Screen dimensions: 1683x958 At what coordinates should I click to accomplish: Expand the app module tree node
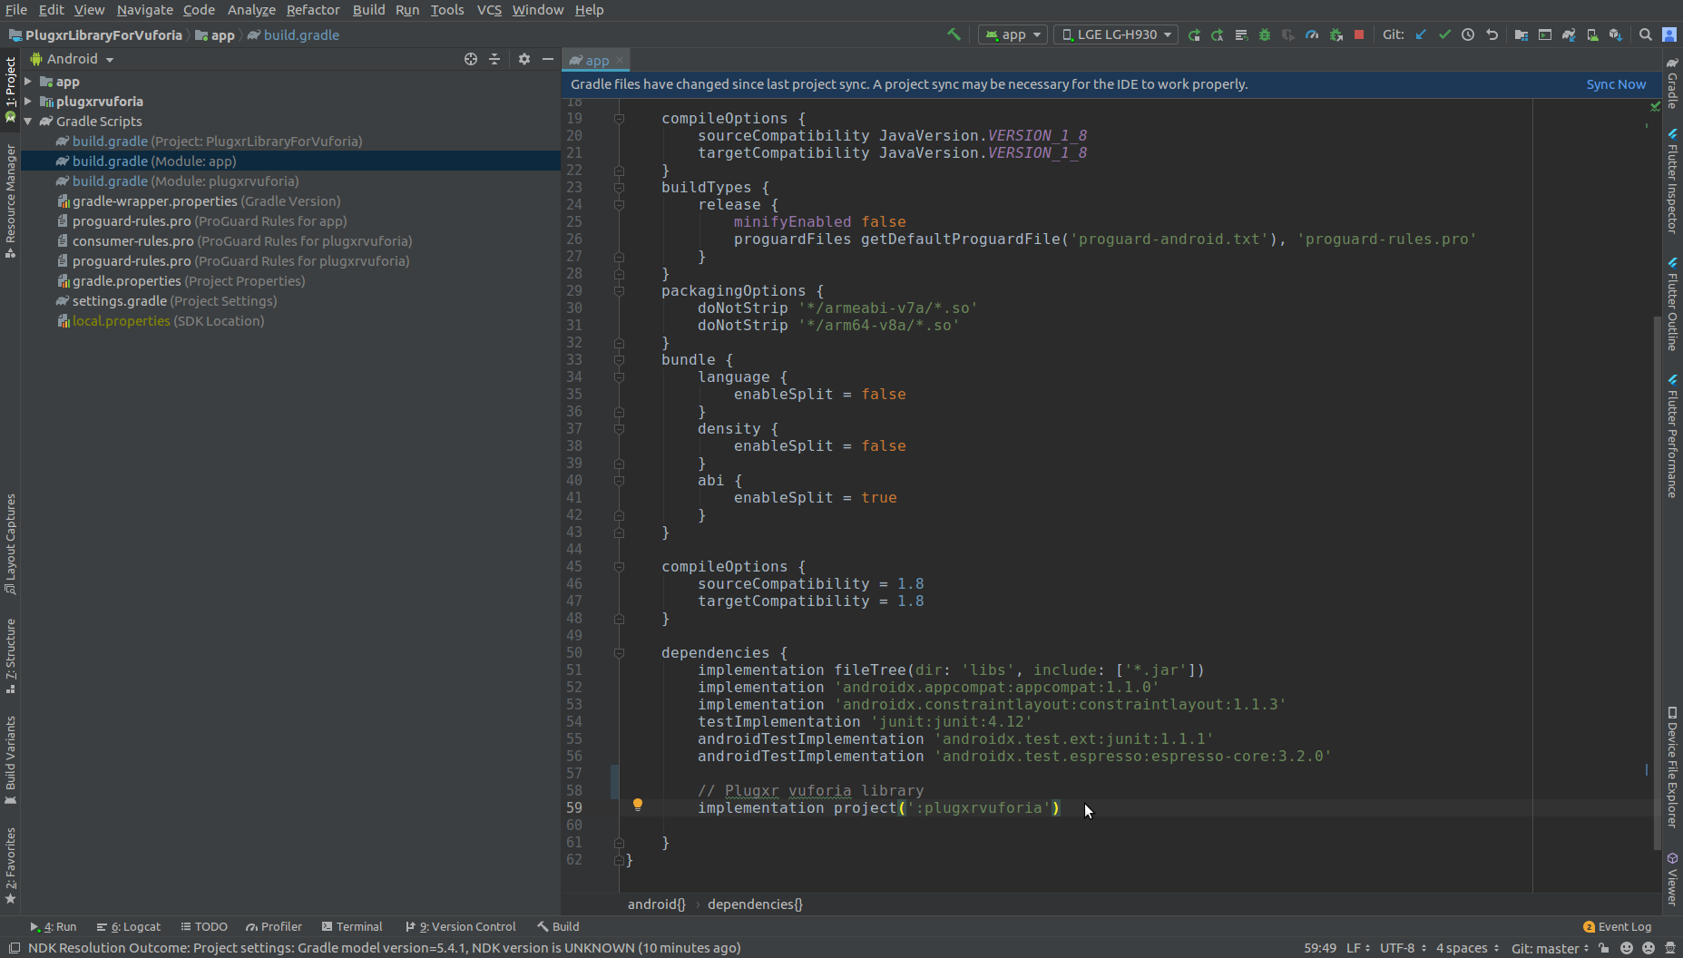pos(28,82)
